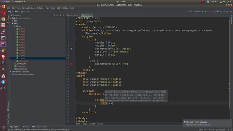
Task: Click the update link in notification
Action: tap(207, 125)
